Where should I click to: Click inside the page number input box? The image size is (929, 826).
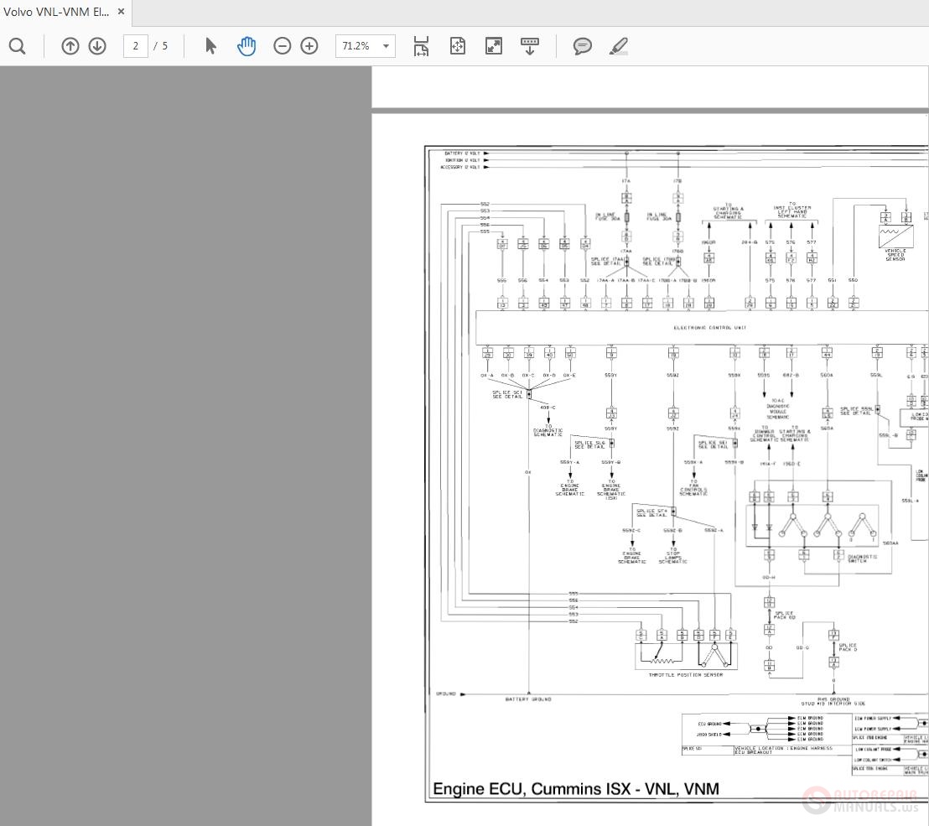[x=135, y=46]
